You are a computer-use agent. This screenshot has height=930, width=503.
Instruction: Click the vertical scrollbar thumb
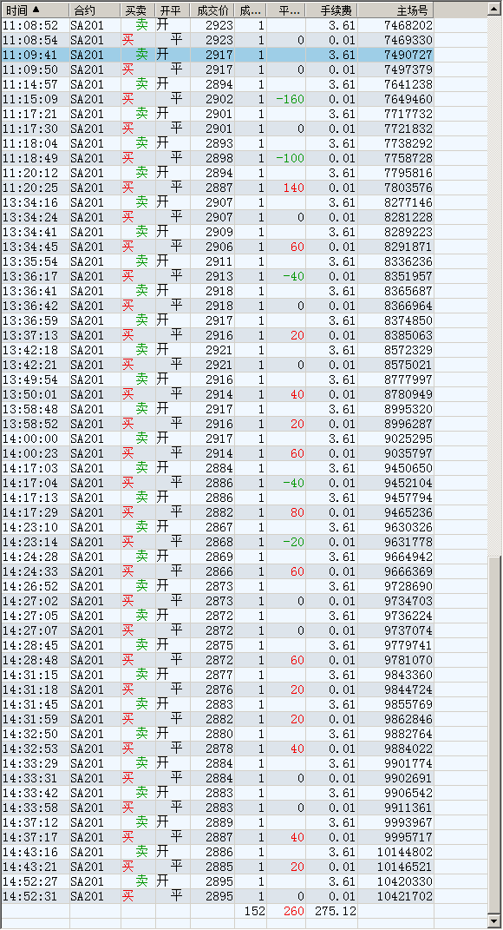click(x=494, y=735)
